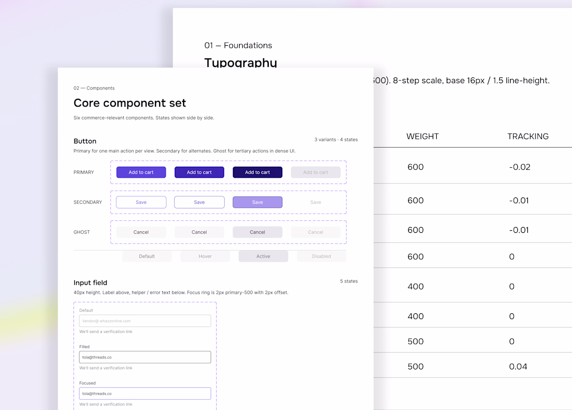
Task: Click the faded disabled Cancel button
Action: coord(316,232)
